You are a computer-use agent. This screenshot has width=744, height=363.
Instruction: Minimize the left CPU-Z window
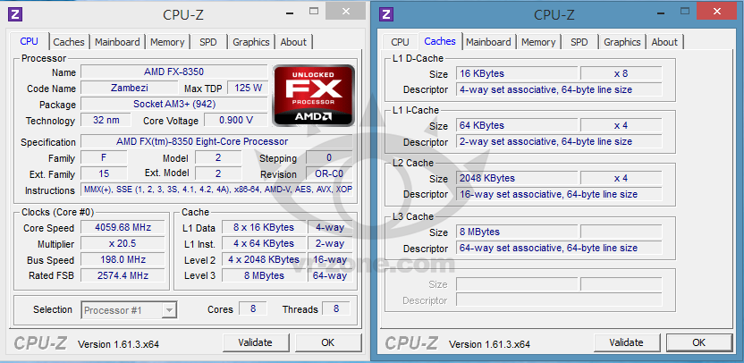[x=287, y=12]
